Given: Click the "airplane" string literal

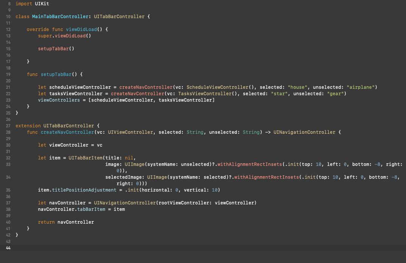Looking at the screenshot, I should (361, 87).
